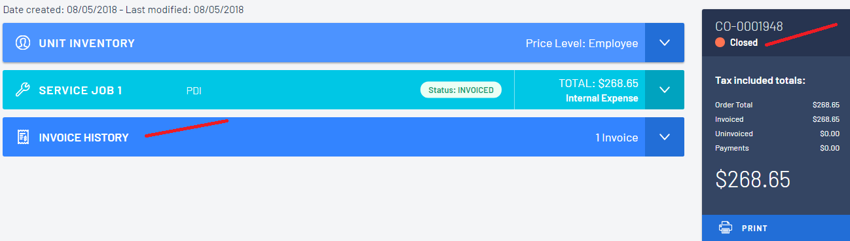
Task: Click the Status: INVOICED badge
Action: tap(461, 90)
